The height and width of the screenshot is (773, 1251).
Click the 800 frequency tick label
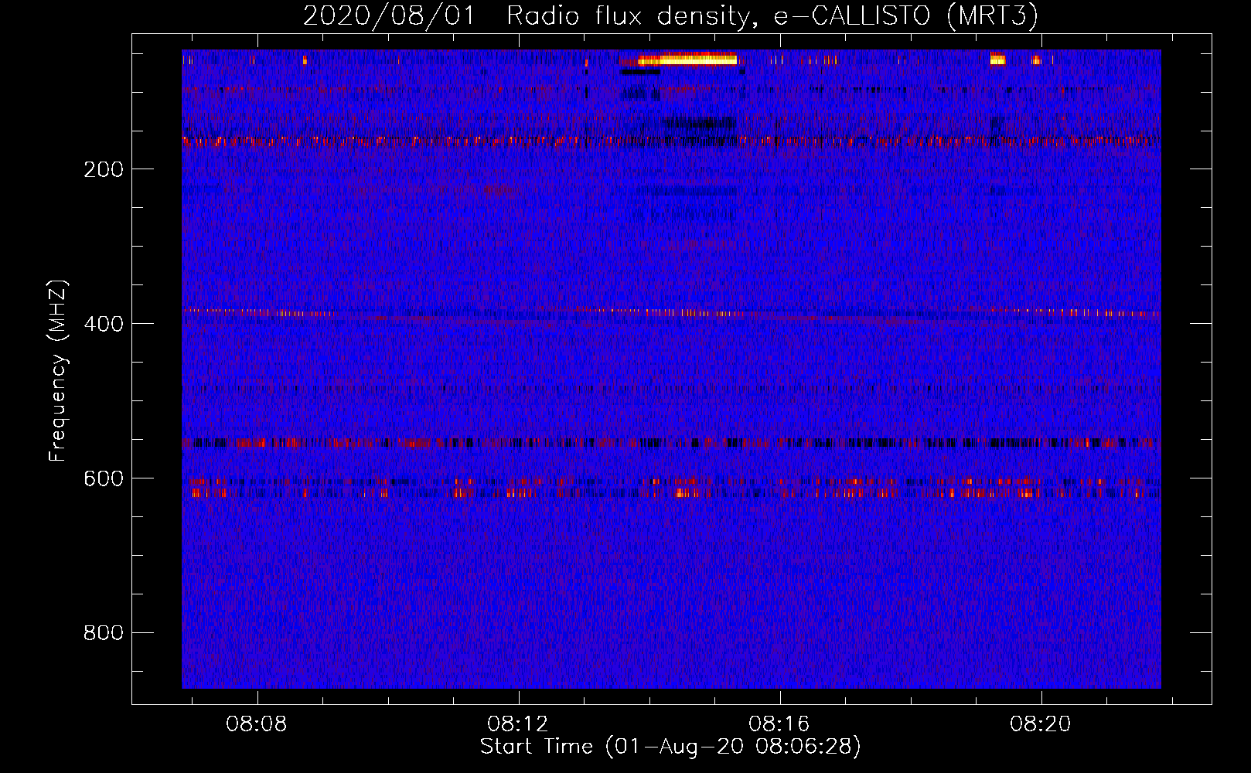104,633
